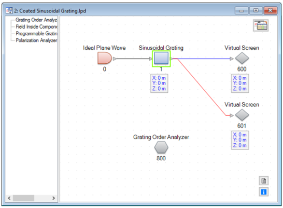This screenshot has width=283, height=208.
Task: Click the tree panel right scroll arrow
Action: point(53,198)
